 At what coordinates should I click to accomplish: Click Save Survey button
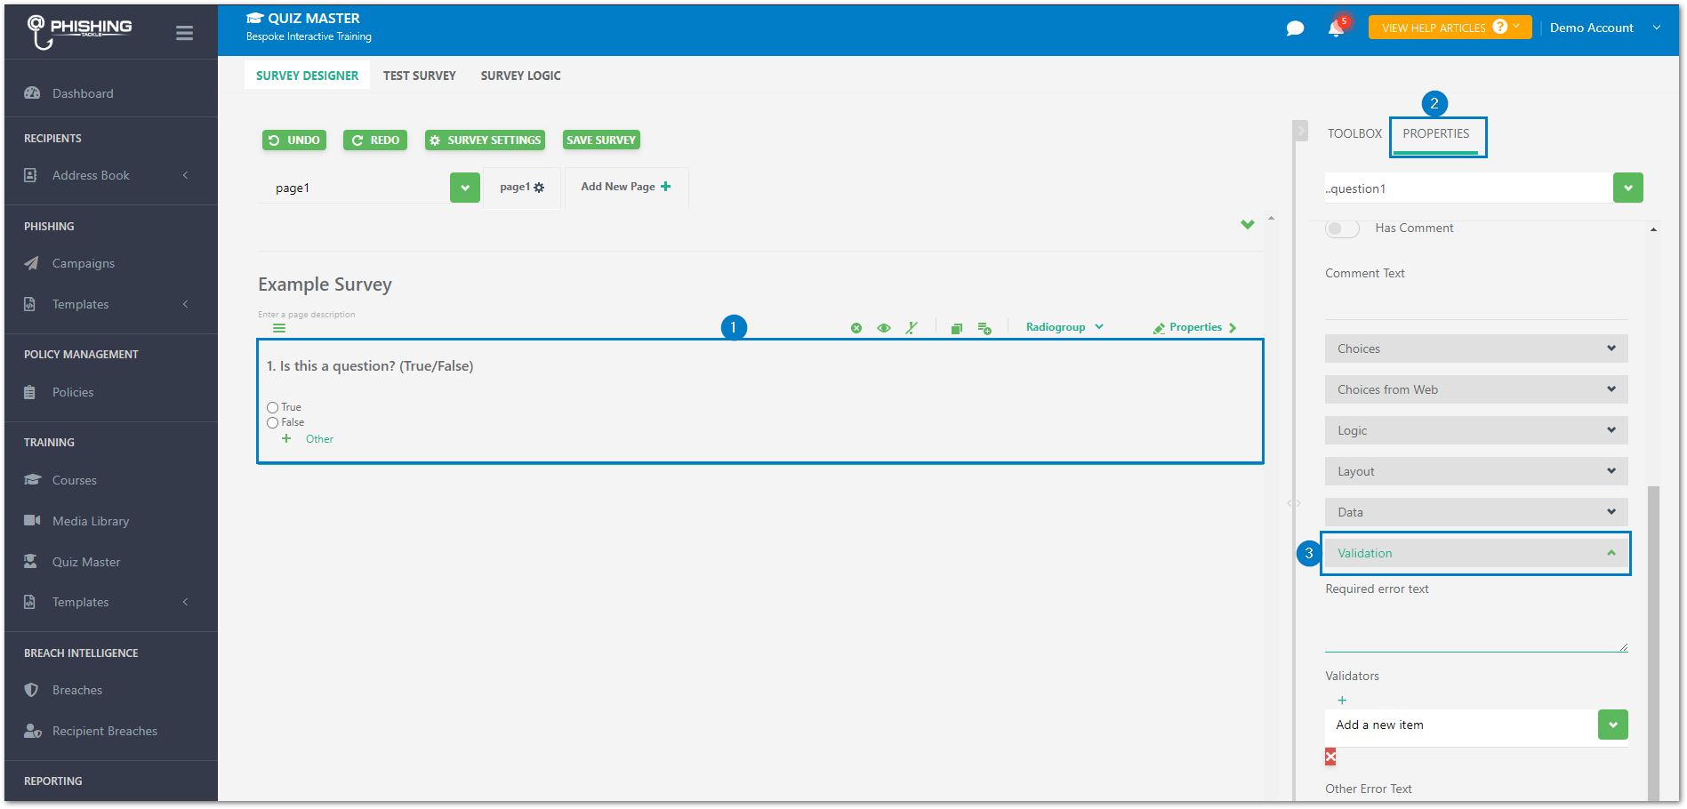coord(601,140)
